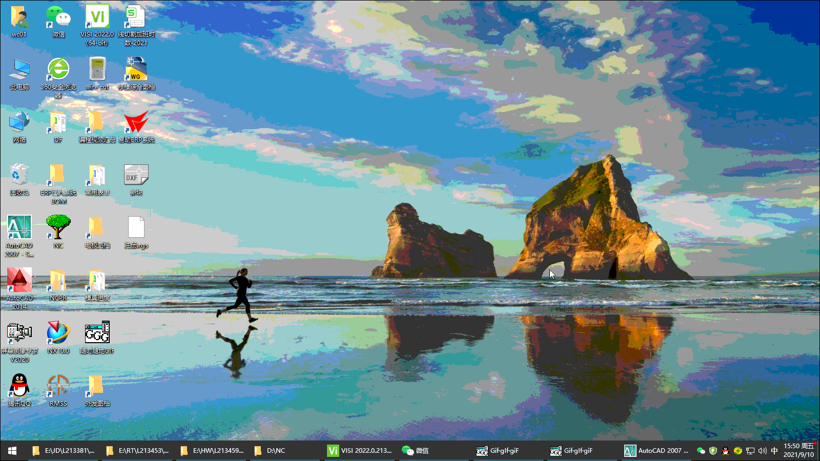Select the VISI 2022.0 (64-bit) desktop shortcut
This screenshot has height=461, width=820.
[x=97, y=26]
